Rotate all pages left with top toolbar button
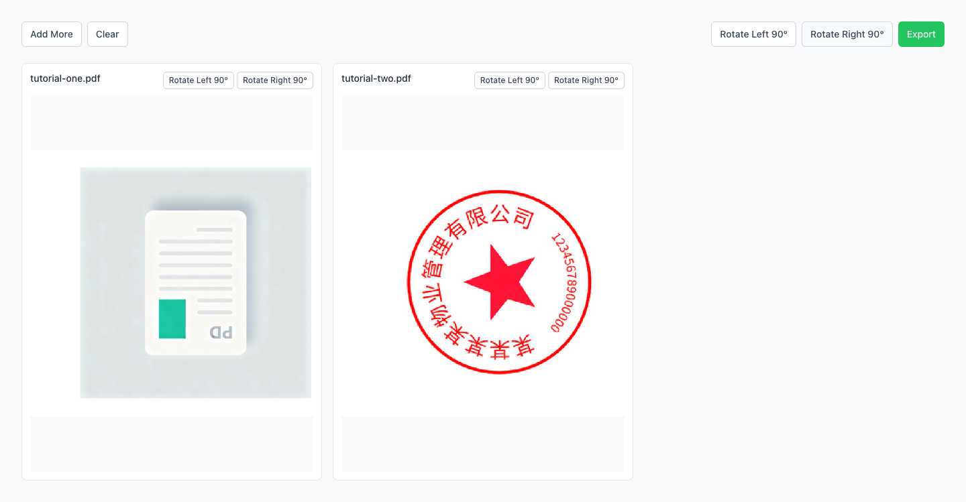 (753, 34)
